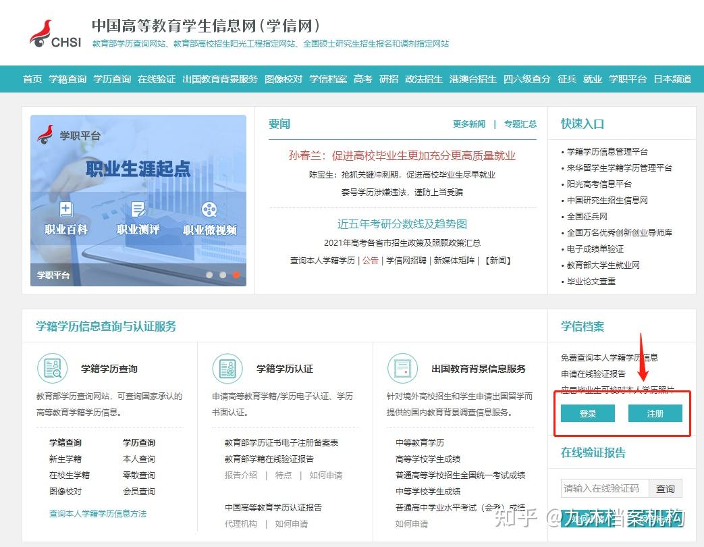
Task: Open 图像校对 in navigation bar
Action: tap(283, 79)
